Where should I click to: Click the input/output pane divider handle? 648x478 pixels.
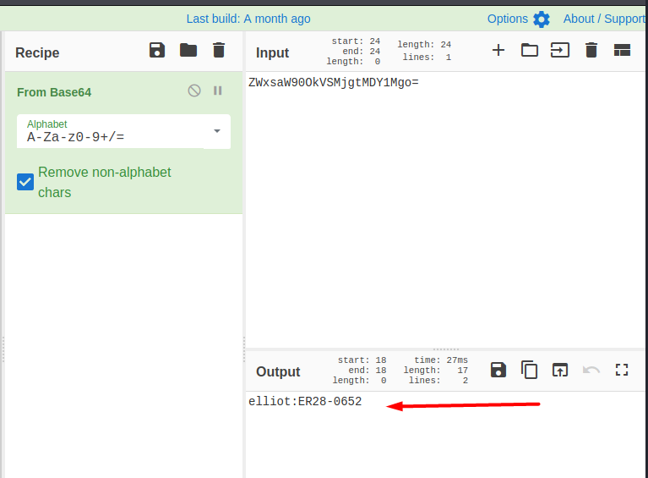445,349
